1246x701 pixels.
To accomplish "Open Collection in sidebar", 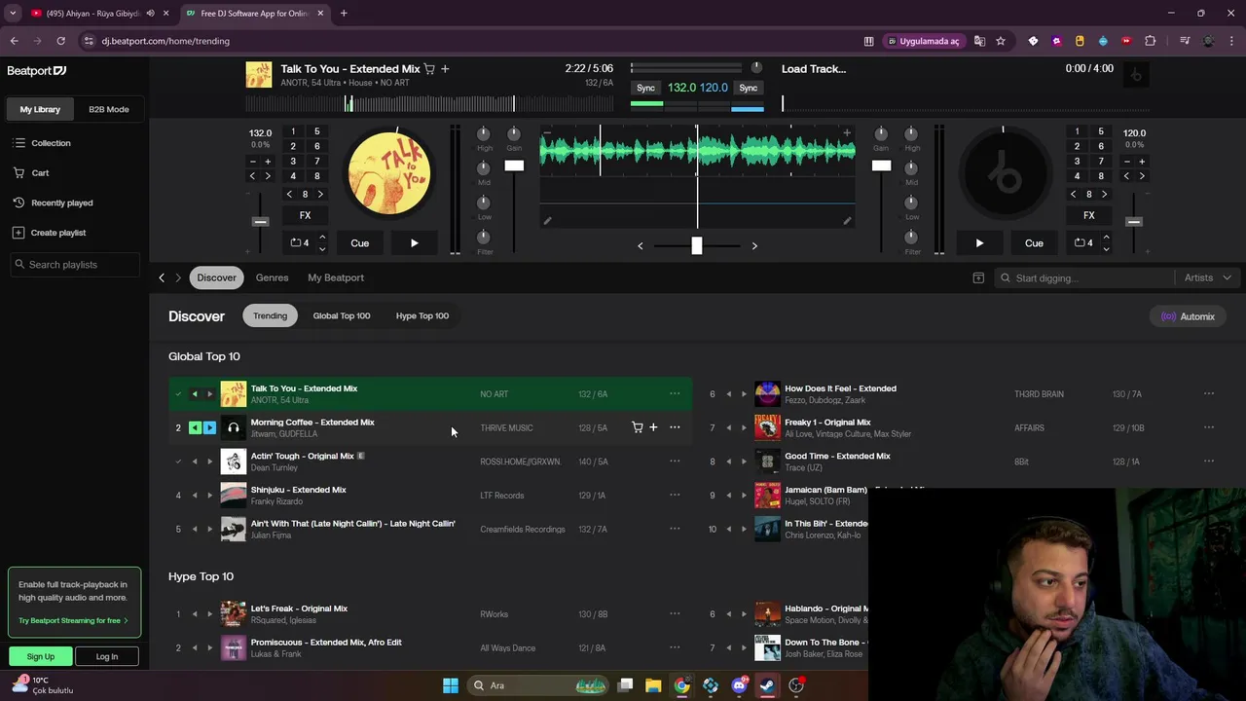I will 51,143.
